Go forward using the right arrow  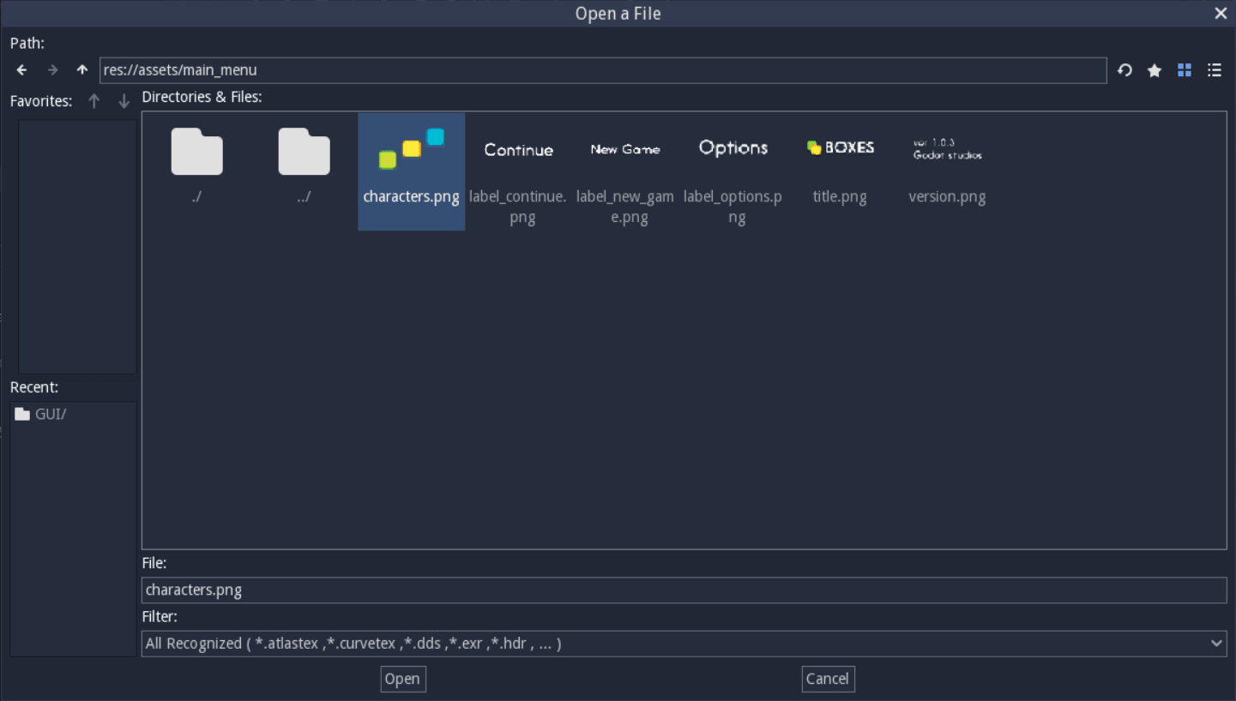[x=52, y=70]
